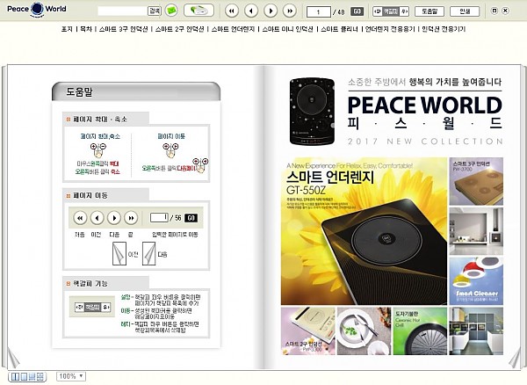Click the 책갈피 bookmark label in toolbar

[x=391, y=11]
